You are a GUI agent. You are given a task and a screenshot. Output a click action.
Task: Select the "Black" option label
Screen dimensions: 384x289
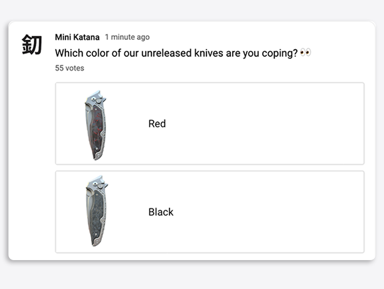(161, 212)
